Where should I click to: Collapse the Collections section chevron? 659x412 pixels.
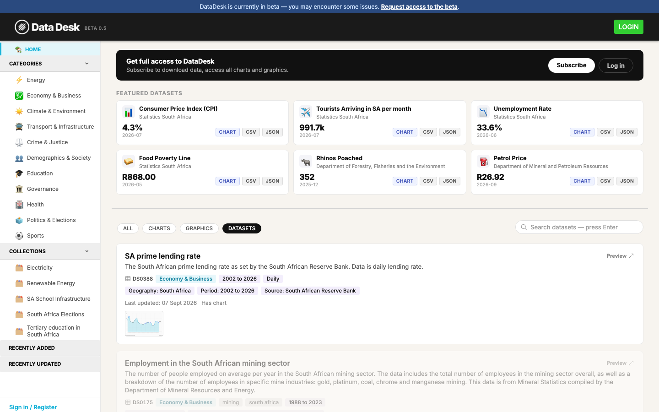[x=87, y=251]
